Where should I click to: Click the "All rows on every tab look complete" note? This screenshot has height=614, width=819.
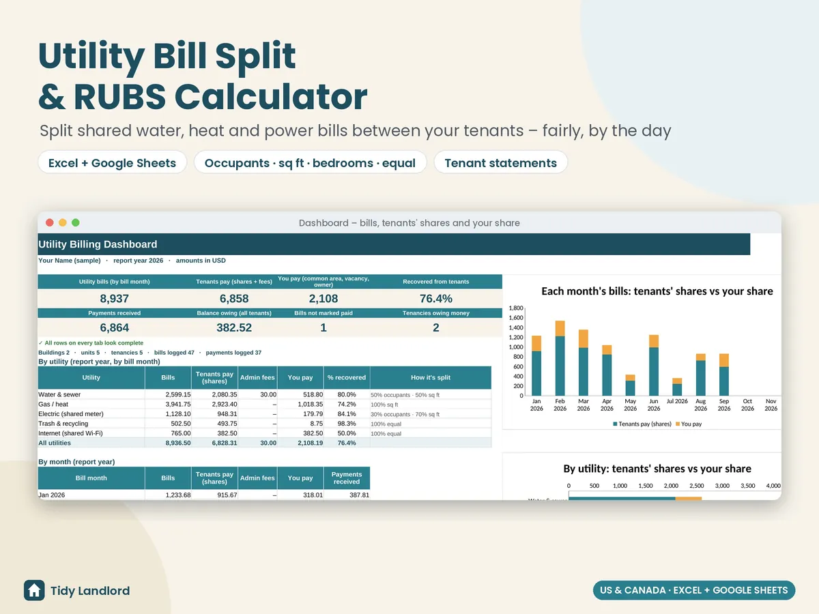91,343
